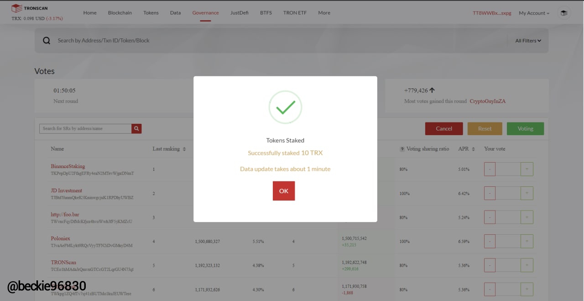Open BinanceStaking representative link
The height and width of the screenshot is (301, 584).
tap(68, 166)
